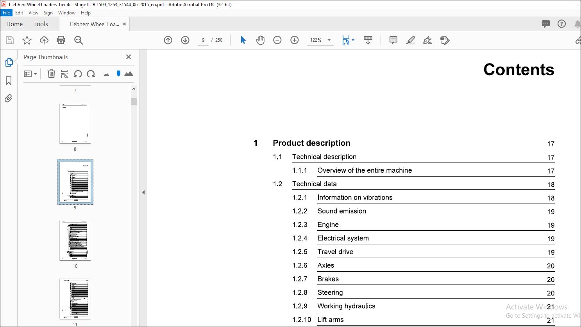Viewport: 581px width, 327px height.
Task: Close the Liebherr Wheel Loa... document tab
Action: click(125, 24)
